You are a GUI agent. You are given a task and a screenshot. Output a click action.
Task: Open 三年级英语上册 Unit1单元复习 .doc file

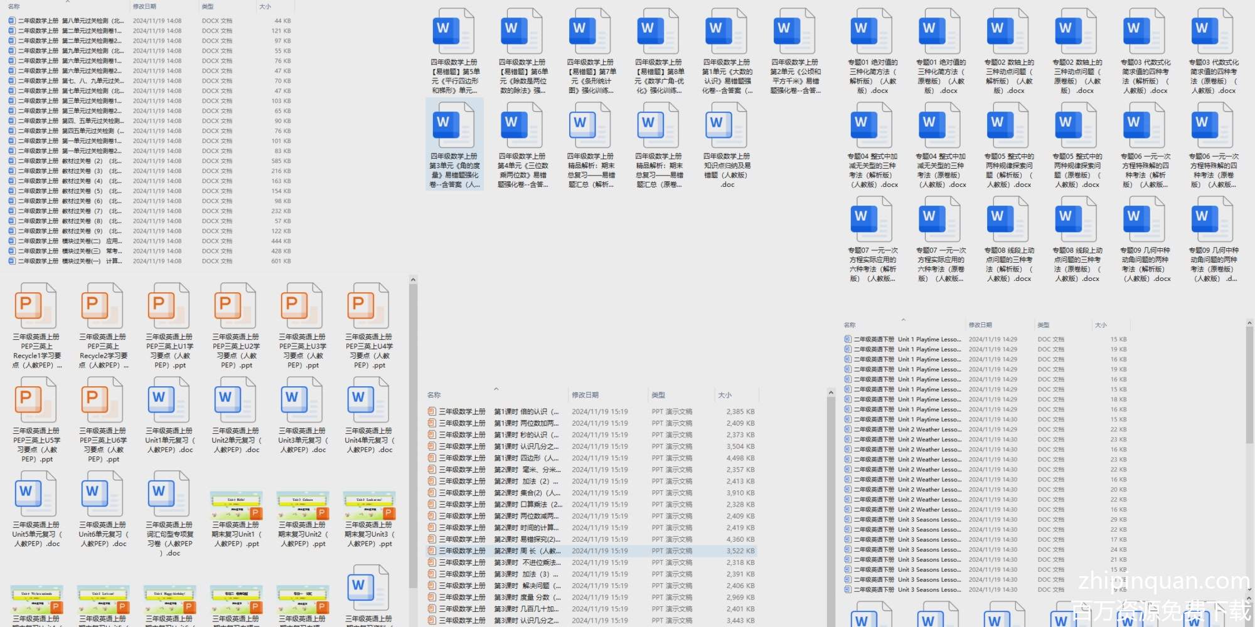169,400
